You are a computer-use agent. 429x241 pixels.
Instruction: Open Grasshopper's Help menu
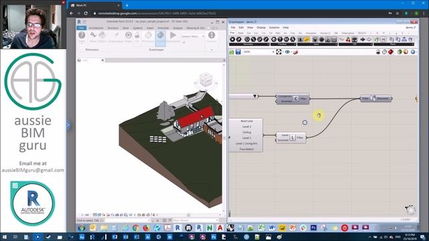pos(286,27)
